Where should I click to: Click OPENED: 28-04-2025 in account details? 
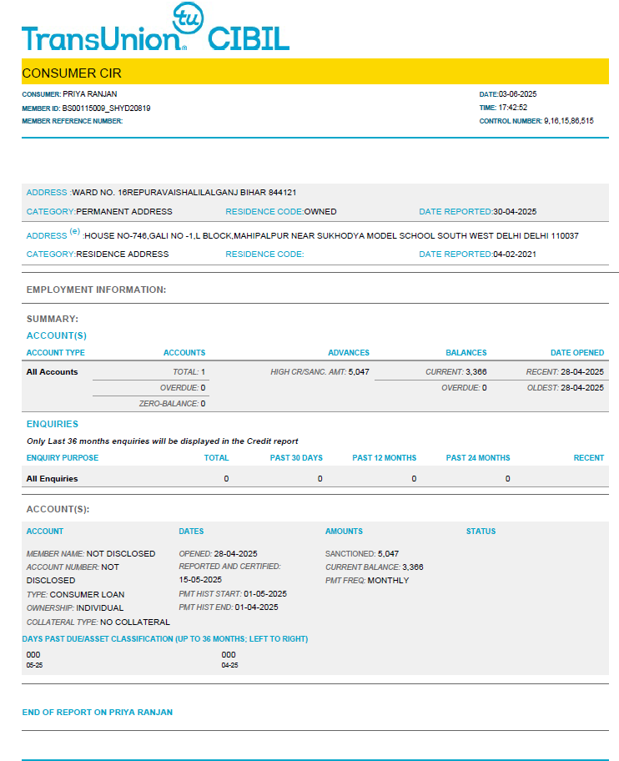coord(218,554)
